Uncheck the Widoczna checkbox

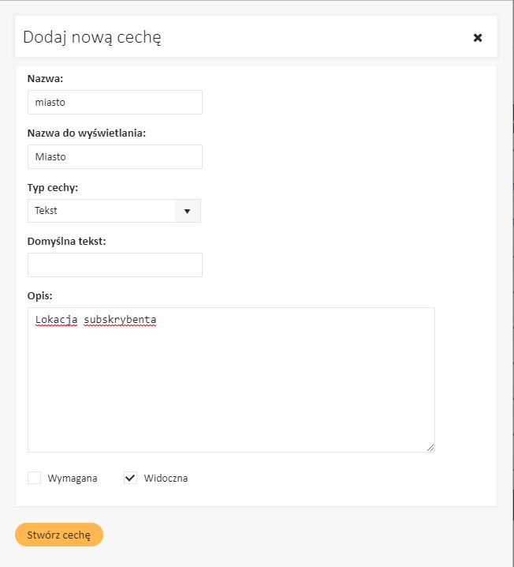[131, 478]
